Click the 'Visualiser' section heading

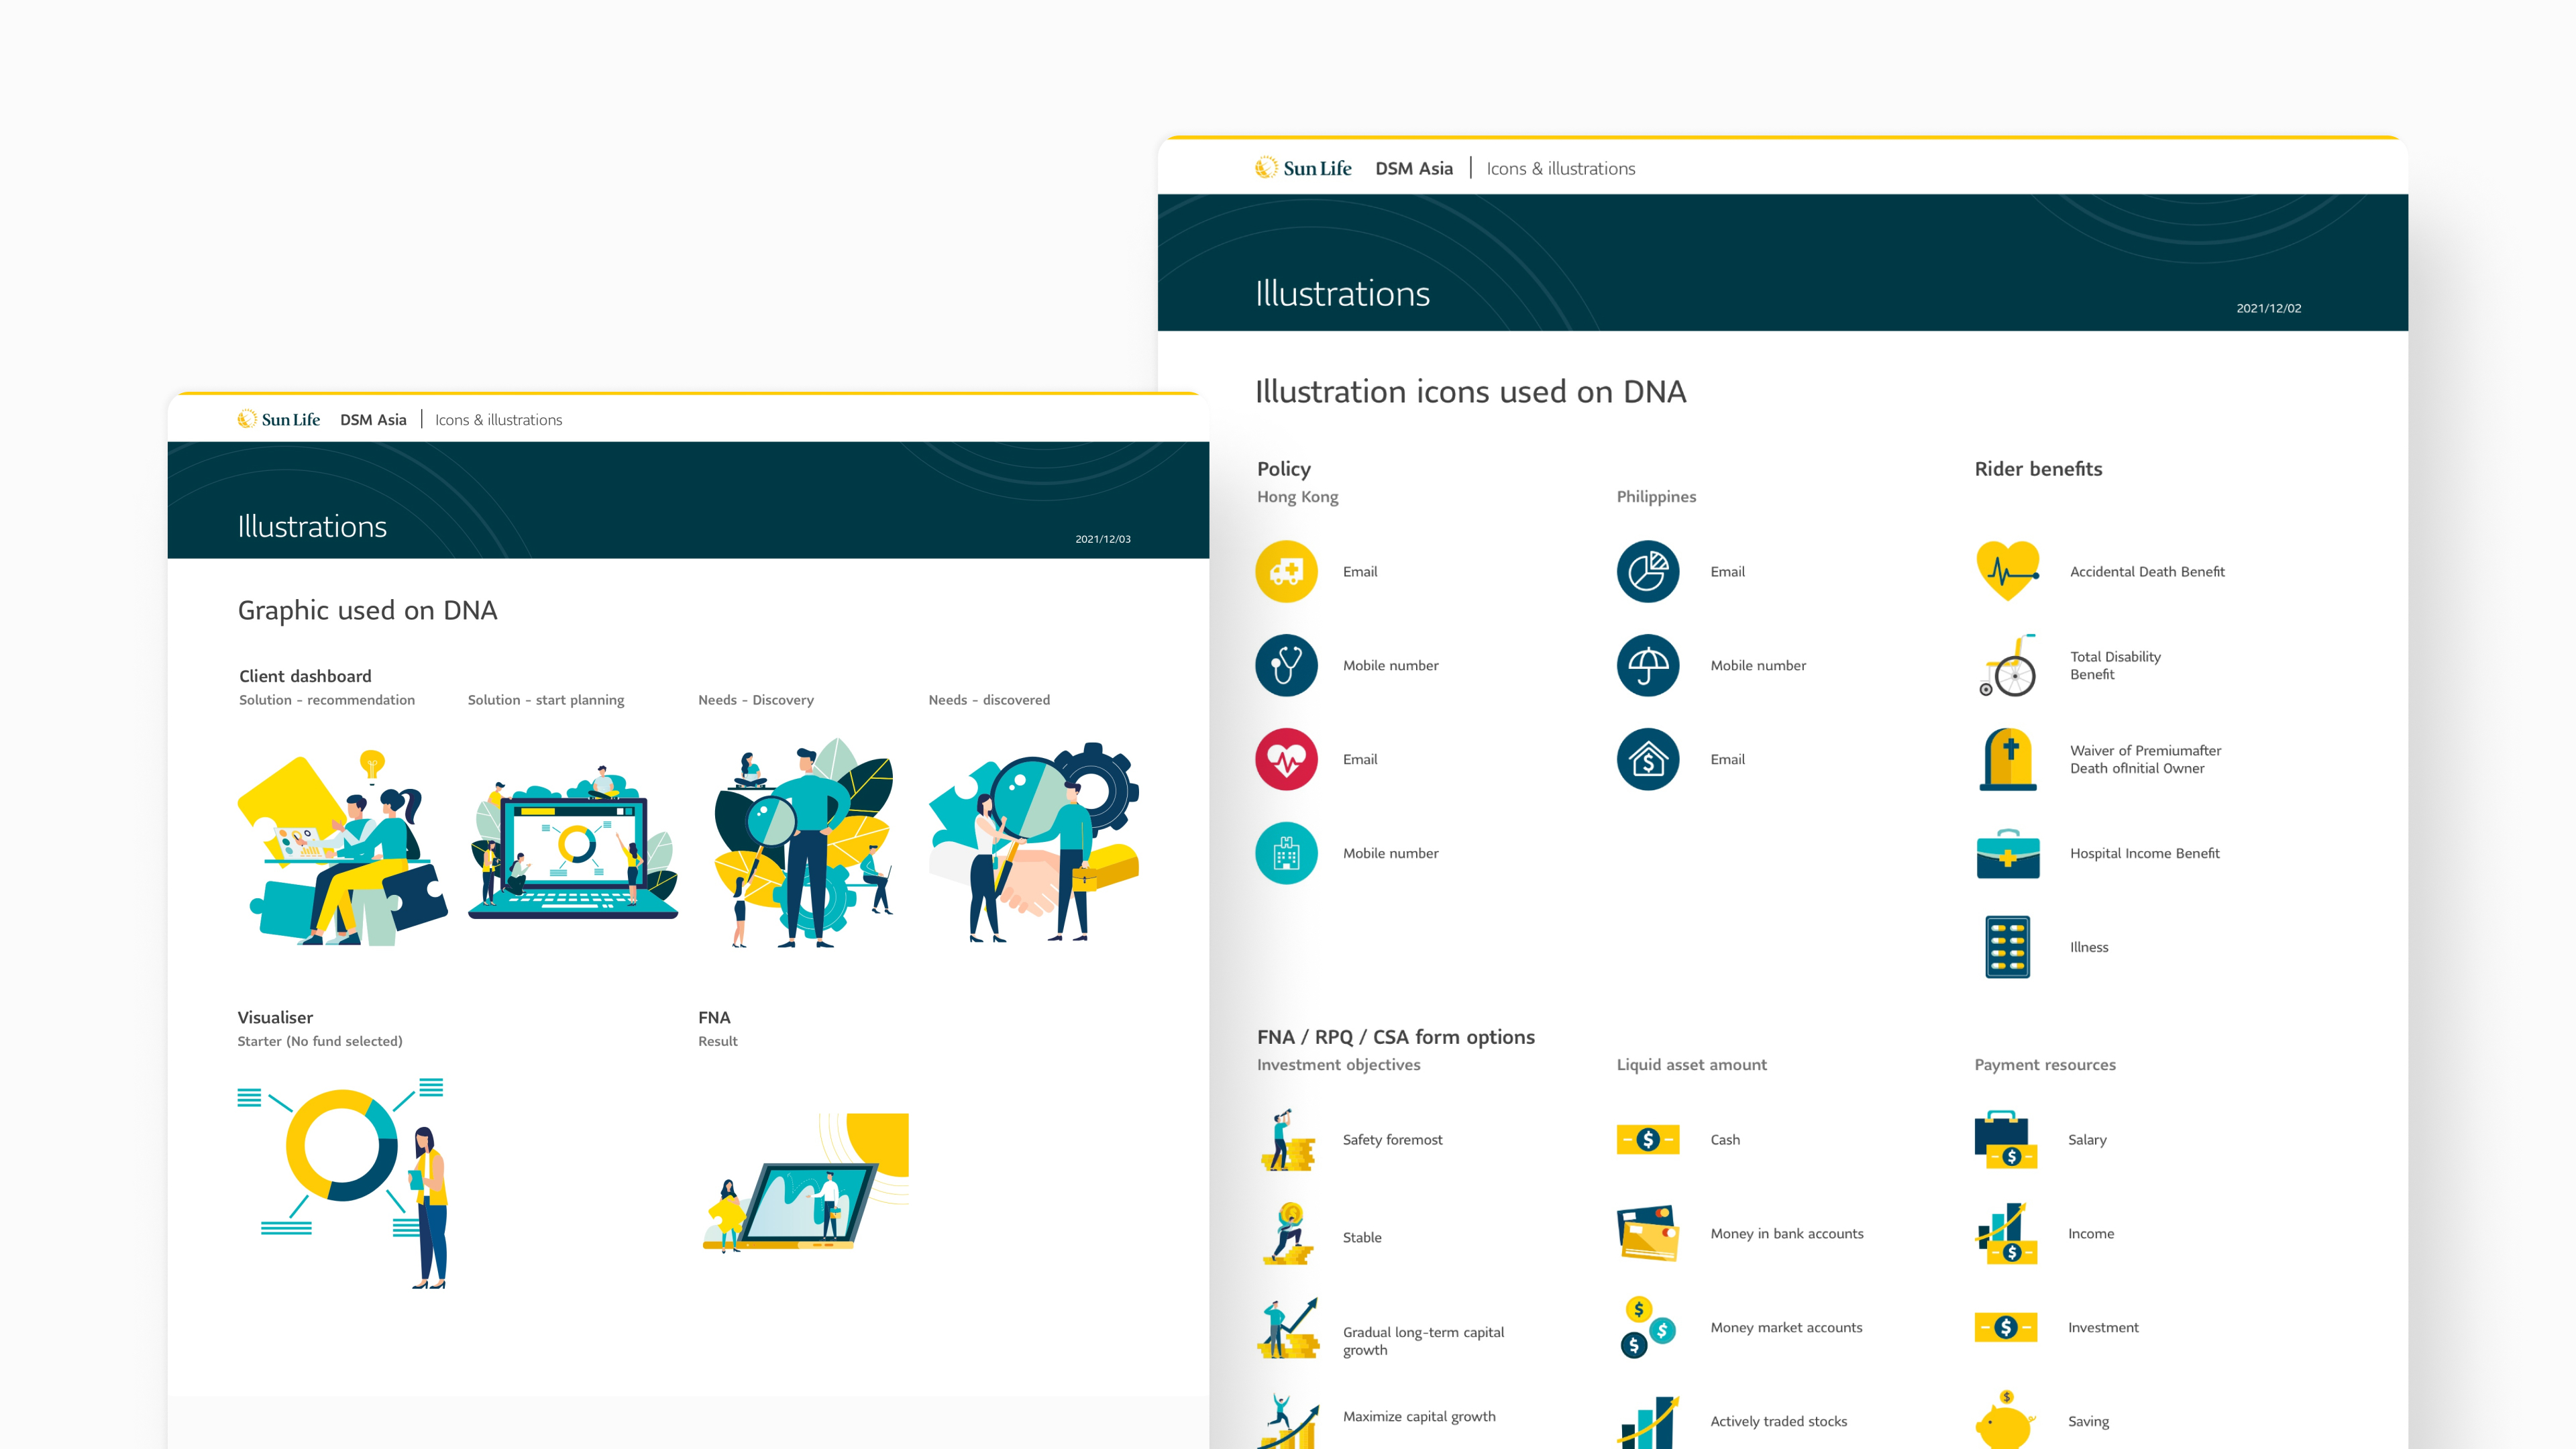(275, 1017)
